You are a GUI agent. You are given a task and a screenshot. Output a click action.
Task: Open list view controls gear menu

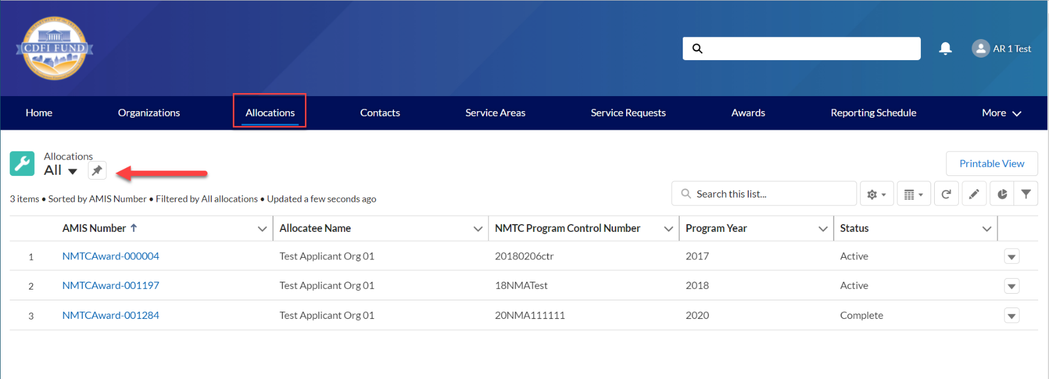[x=876, y=194]
